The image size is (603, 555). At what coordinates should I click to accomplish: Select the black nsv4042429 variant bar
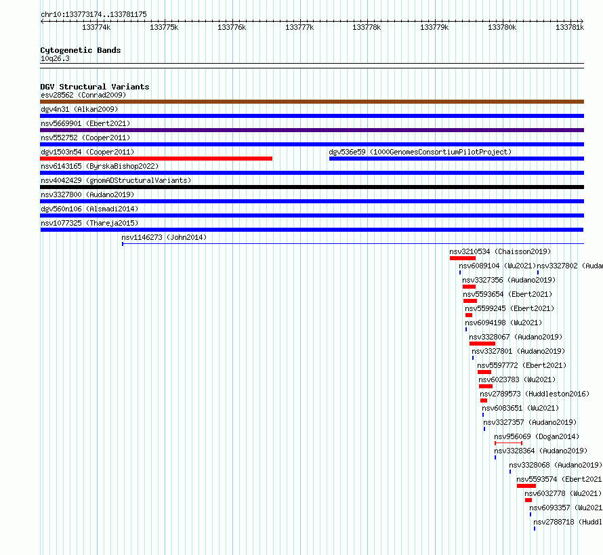312,187
